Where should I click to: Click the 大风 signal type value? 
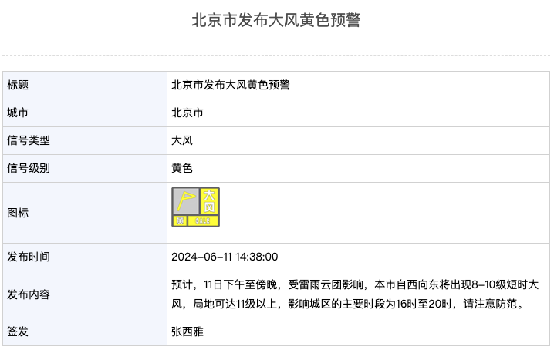(x=182, y=140)
